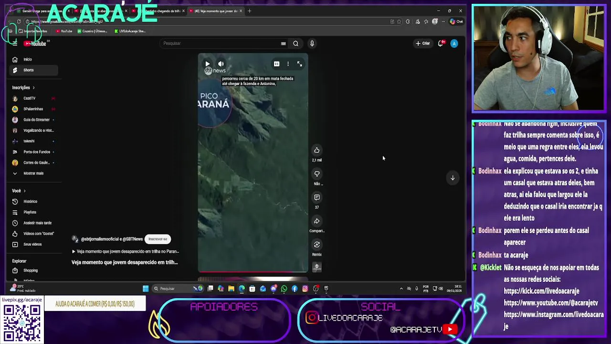Expand Mostrar mais in subscriptions list

pos(33,173)
